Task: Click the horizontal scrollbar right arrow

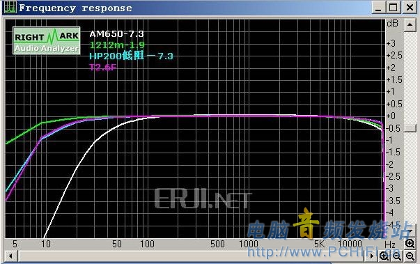Action: pyautogui.click(x=371, y=256)
